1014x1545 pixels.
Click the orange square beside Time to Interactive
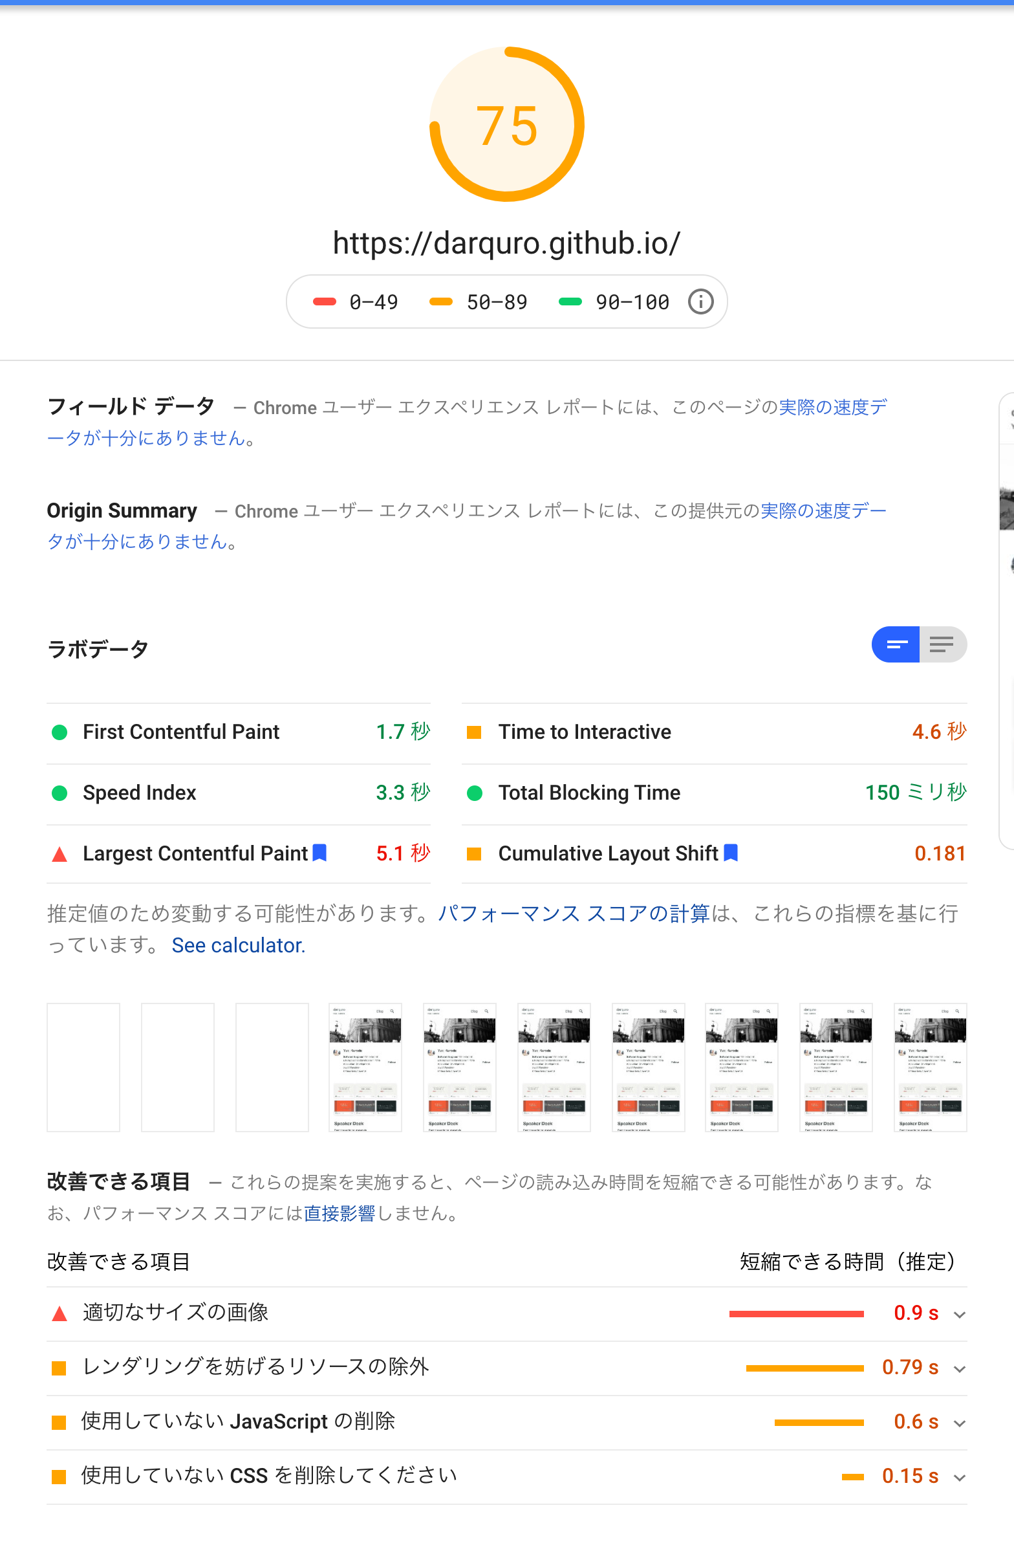point(474,732)
